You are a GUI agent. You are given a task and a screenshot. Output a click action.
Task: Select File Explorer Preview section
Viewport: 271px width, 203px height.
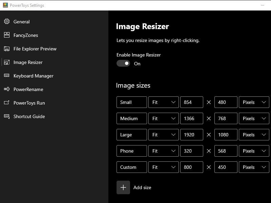(x=54, y=49)
